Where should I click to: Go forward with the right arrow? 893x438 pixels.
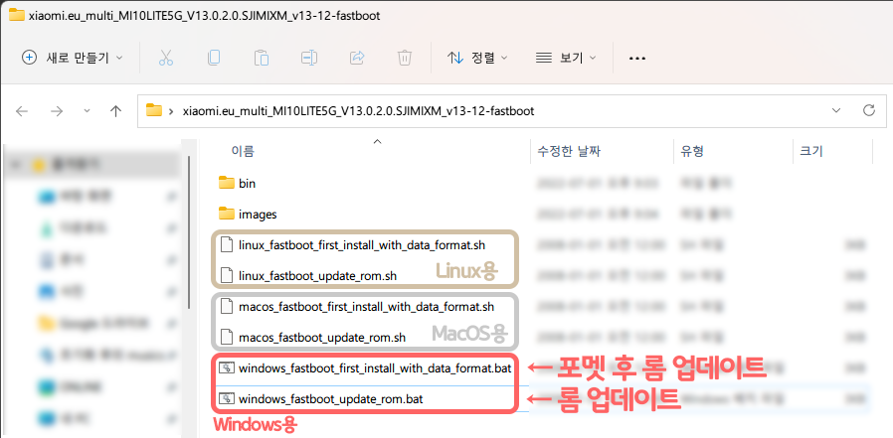pos(57,111)
